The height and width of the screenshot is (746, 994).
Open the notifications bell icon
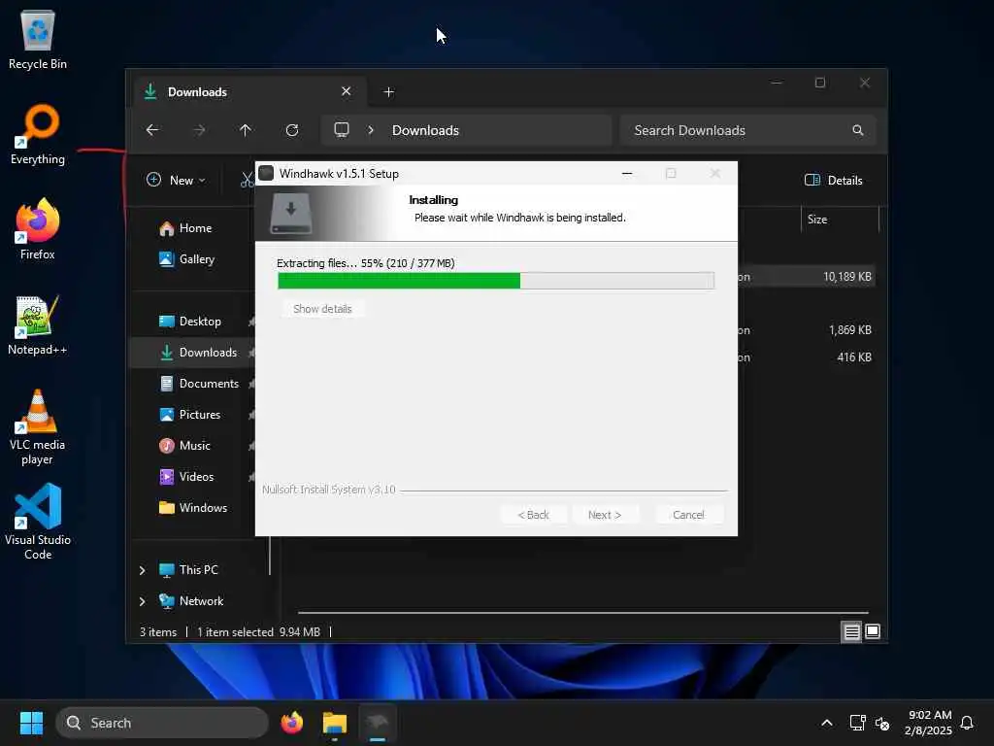tap(967, 723)
